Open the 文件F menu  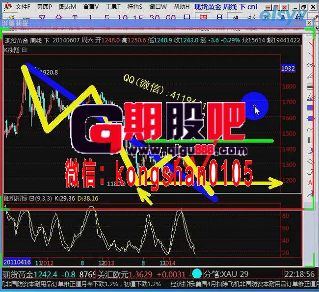(23, 7)
